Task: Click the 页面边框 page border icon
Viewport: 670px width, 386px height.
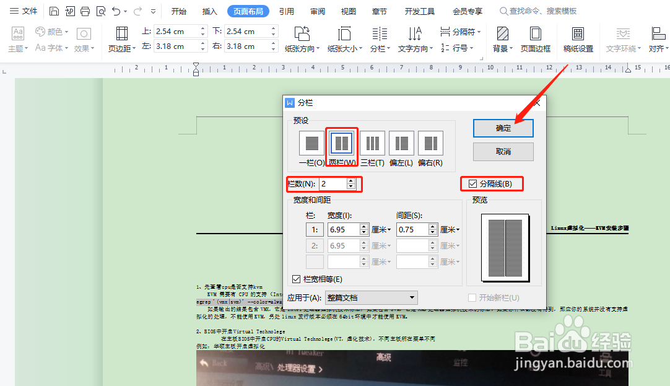Action: pyautogui.click(x=535, y=35)
